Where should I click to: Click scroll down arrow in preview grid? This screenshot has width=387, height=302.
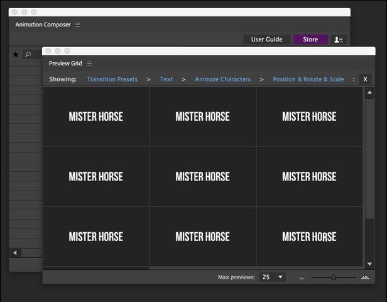point(369,264)
